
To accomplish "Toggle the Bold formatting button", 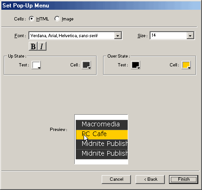I will 33,46.
